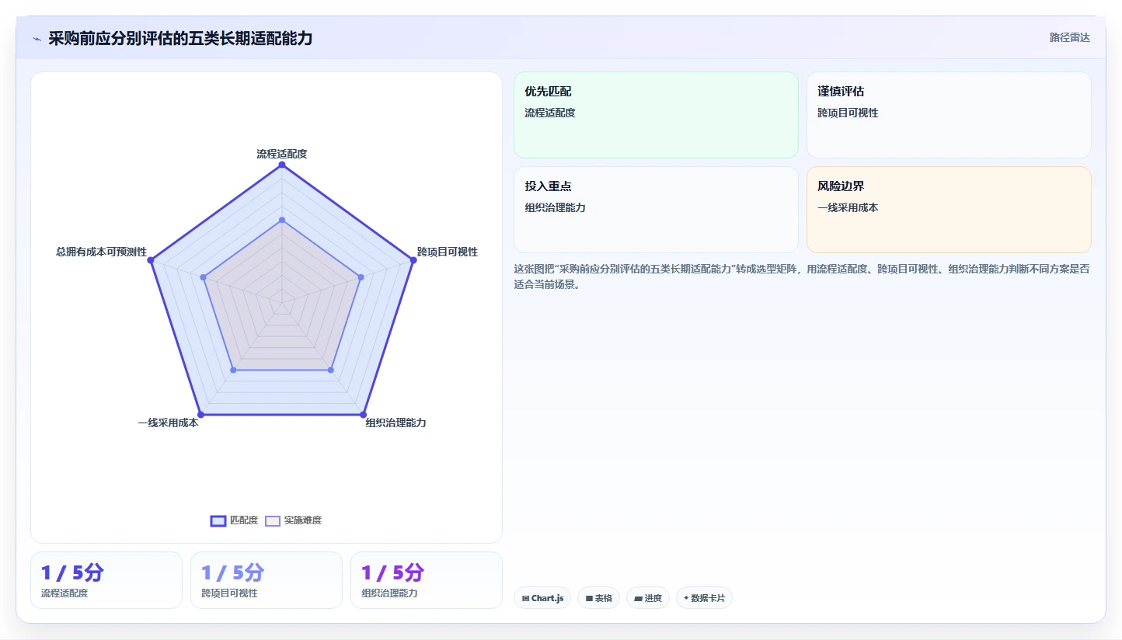This screenshot has width=1122, height=640.
Task: Click the 流程适配度 text in the 优先匹配 card
Action: click(550, 113)
